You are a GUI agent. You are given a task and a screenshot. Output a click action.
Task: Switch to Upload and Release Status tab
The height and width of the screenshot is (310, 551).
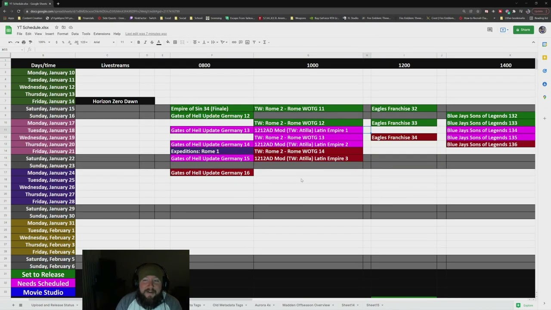pos(53,305)
